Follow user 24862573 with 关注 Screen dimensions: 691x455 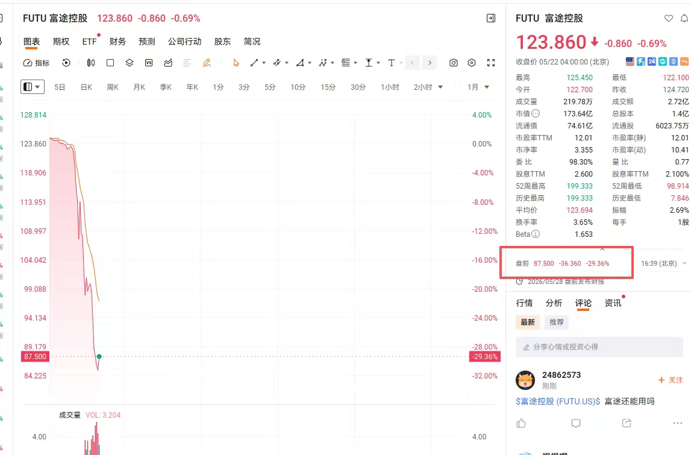point(671,380)
